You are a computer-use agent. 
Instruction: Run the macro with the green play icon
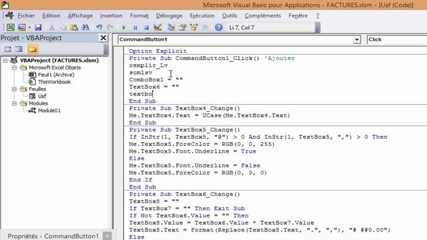[x=124, y=27]
